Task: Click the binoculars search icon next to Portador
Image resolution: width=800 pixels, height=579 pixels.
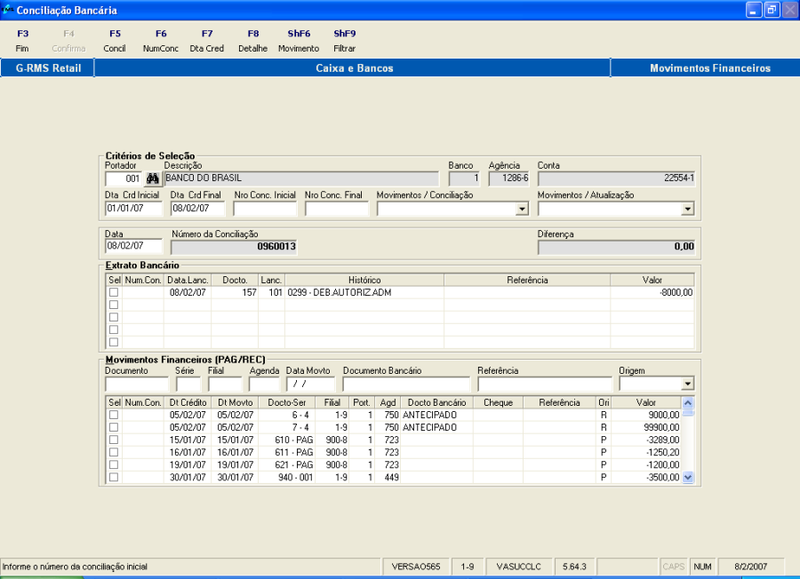Action: coord(155,177)
